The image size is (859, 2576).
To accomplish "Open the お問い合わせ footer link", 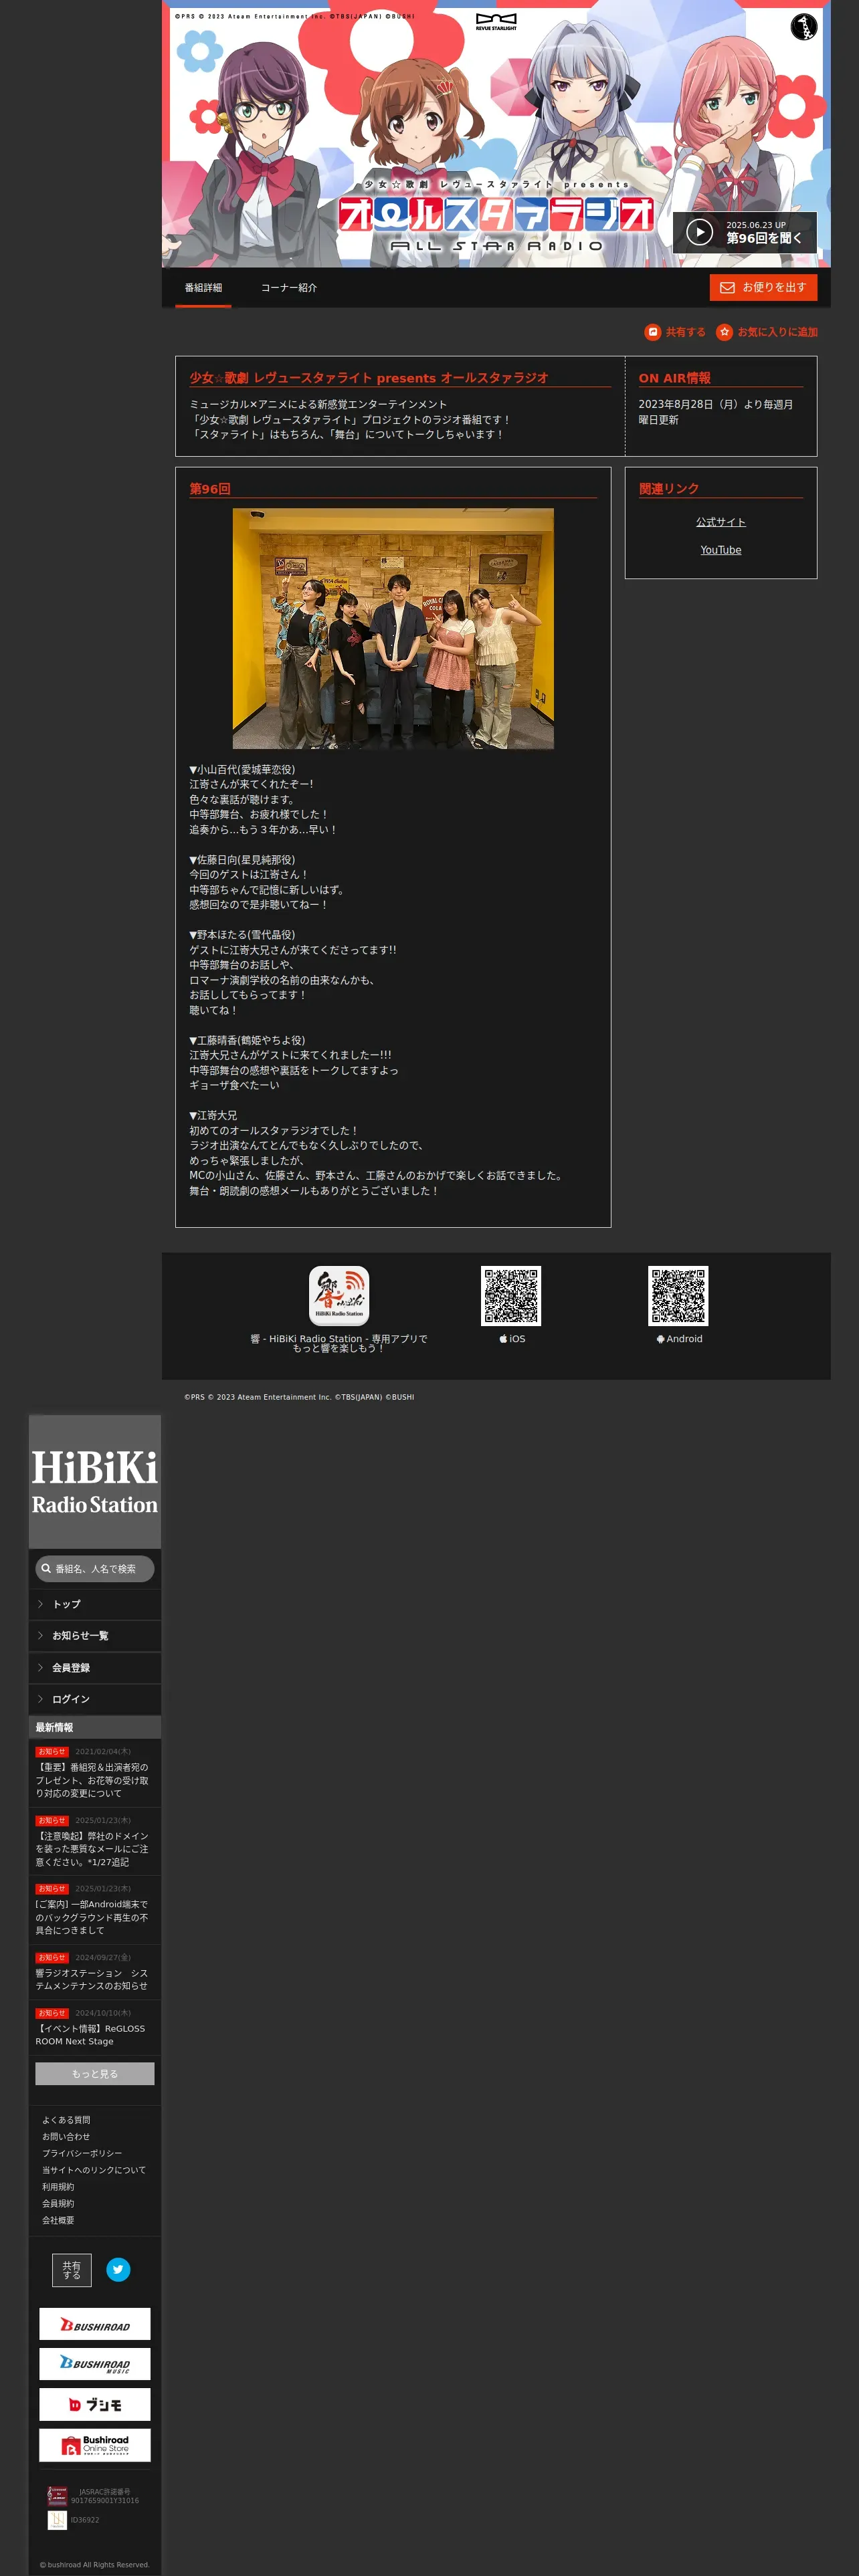I will point(66,2137).
